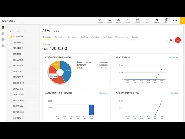This screenshot has width=185, height=139.
Task: Go to the Analytics section
Action: pos(119,21)
